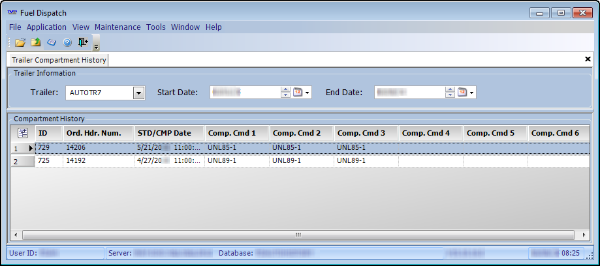
Task: Click UNL89-1 under Comp. Cmd 3
Action: click(366, 161)
